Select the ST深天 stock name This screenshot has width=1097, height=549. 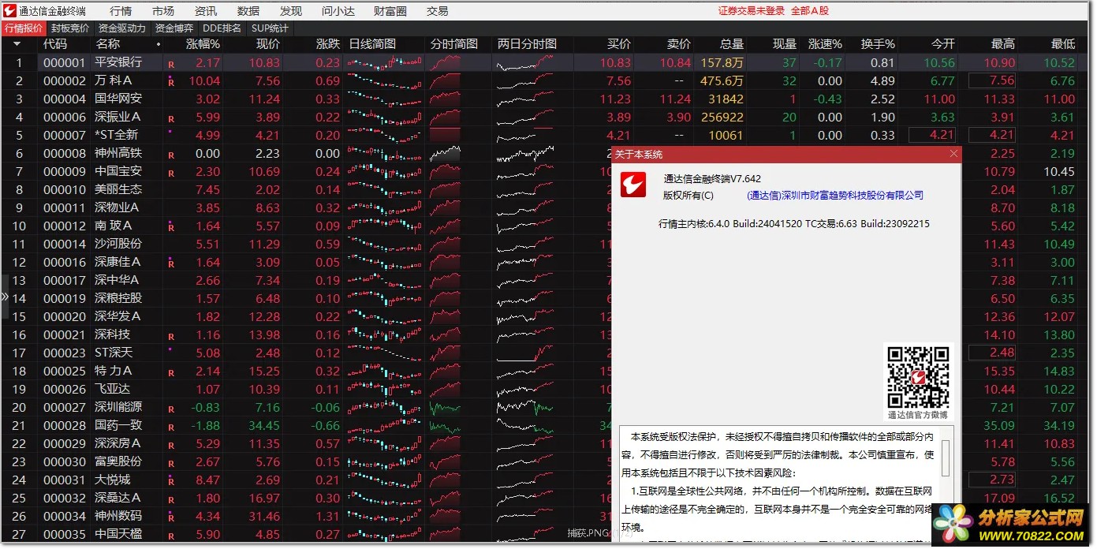coord(114,353)
